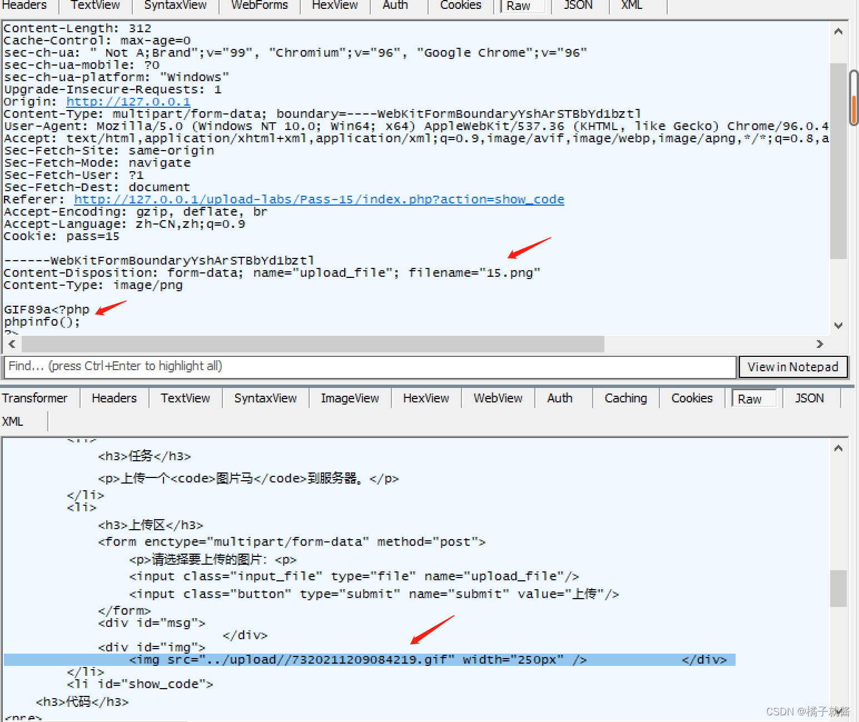
Task: Click the View in Notepad button
Action: 793,367
